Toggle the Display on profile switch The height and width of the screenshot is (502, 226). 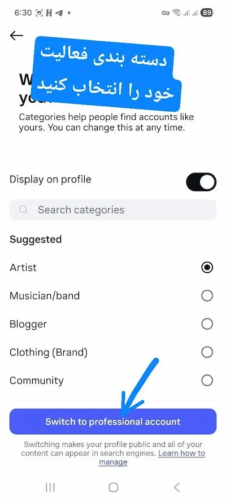click(x=201, y=182)
